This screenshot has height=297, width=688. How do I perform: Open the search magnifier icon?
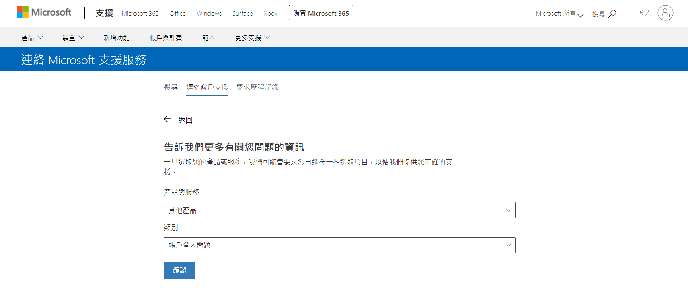click(x=612, y=14)
